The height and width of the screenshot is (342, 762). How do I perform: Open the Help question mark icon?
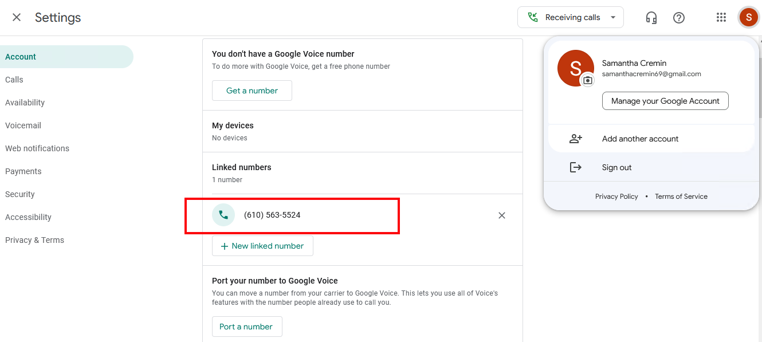[679, 18]
